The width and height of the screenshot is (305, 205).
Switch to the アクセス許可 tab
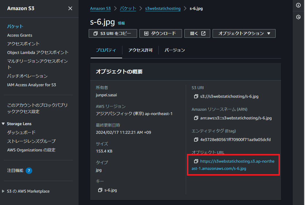140,50
